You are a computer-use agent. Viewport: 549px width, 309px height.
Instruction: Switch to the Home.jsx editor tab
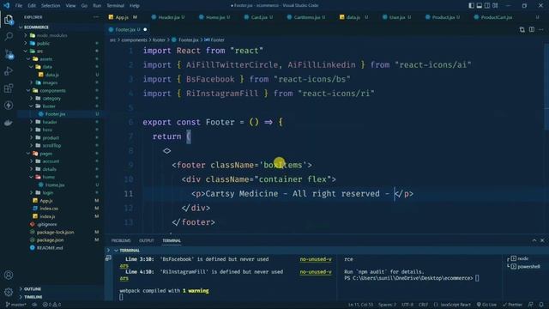pos(214,17)
